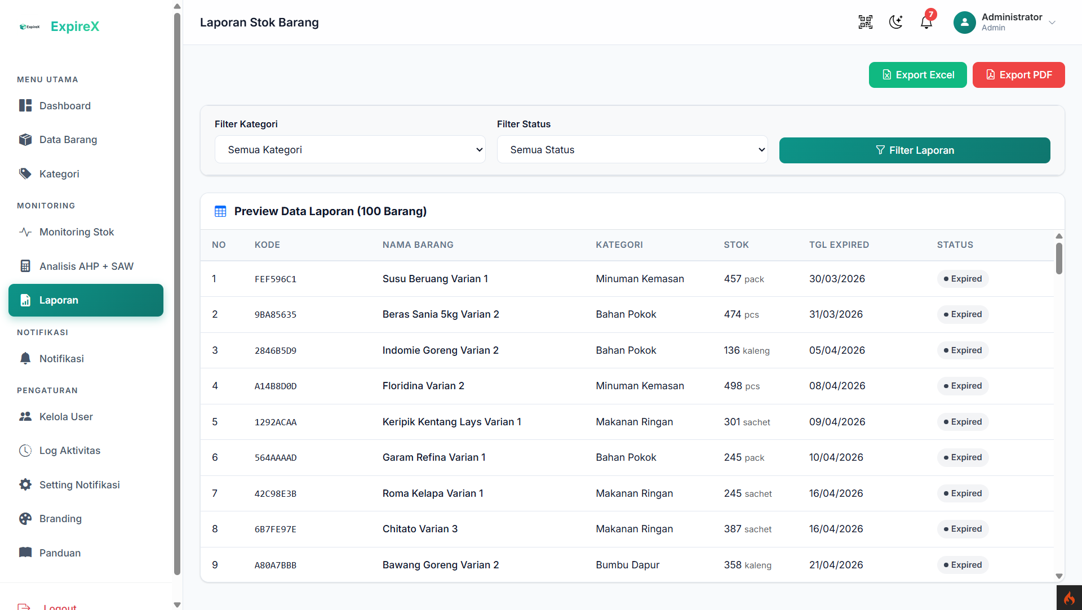Screen dimensions: 1082x610
Task: Click Roma Kelapa Varian 1
Action: (x=433, y=493)
